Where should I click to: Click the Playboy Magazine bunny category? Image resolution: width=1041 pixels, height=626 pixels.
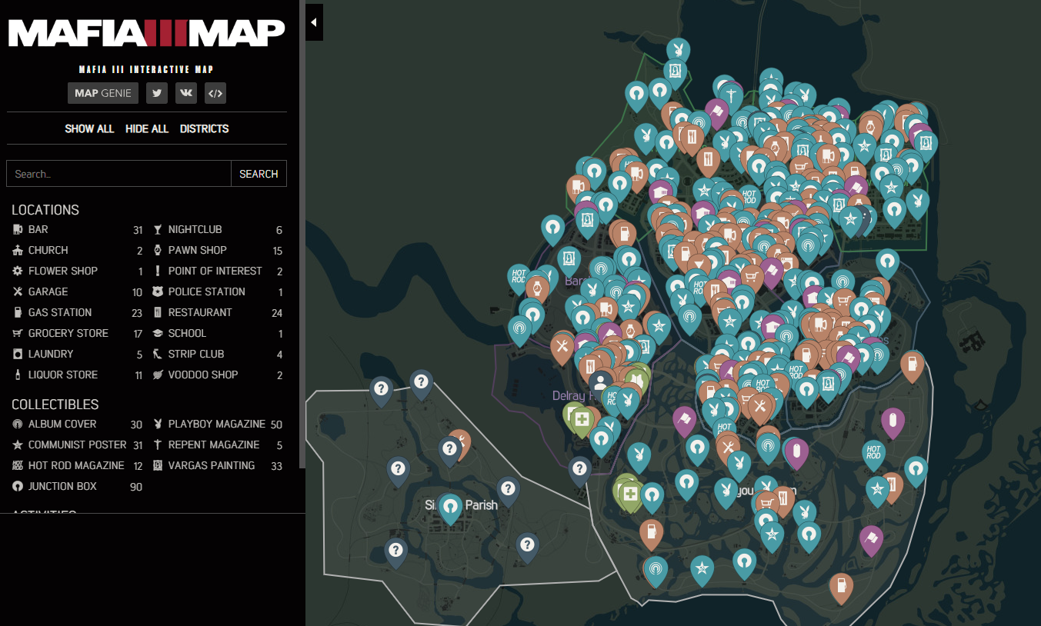pyautogui.click(x=218, y=424)
